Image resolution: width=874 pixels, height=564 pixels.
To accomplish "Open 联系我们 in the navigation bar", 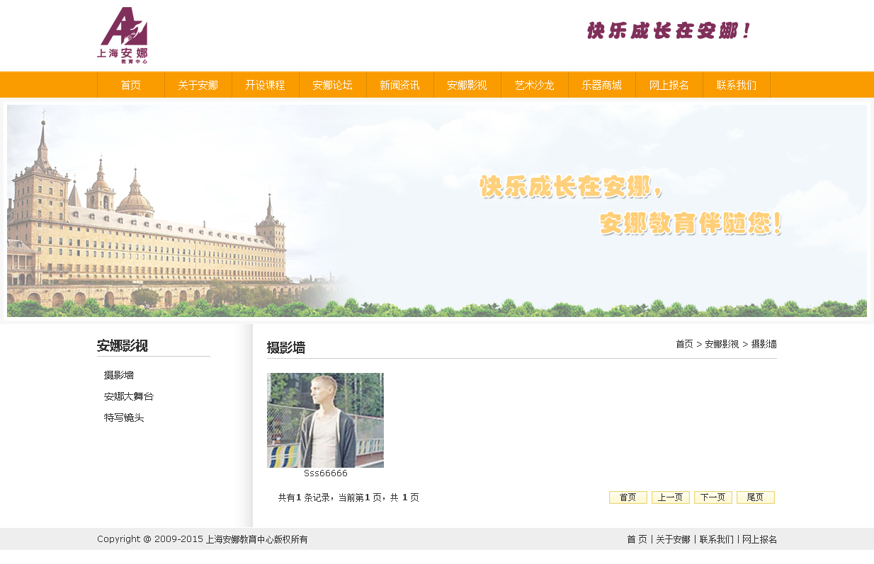I will point(736,85).
